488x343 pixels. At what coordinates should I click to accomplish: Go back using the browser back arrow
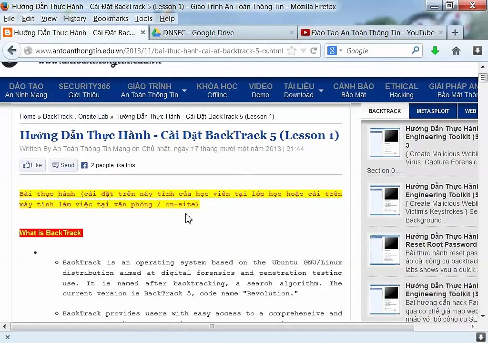[12, 50]
